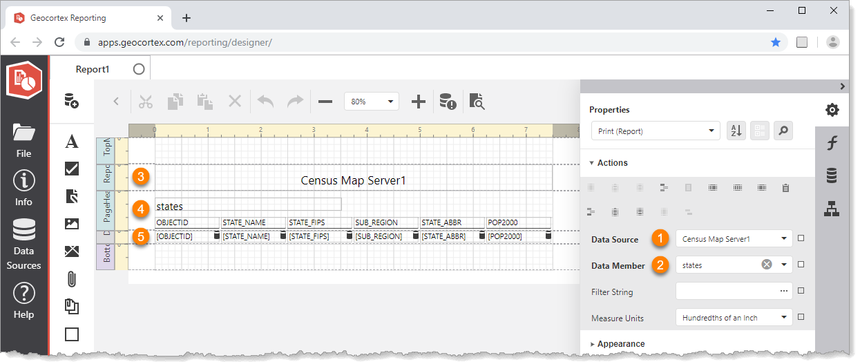This screenshot has width=860, height=362.
Task: Click the Geocortex Reporting logo in the sidebar
Action: [x=24, y=82]
